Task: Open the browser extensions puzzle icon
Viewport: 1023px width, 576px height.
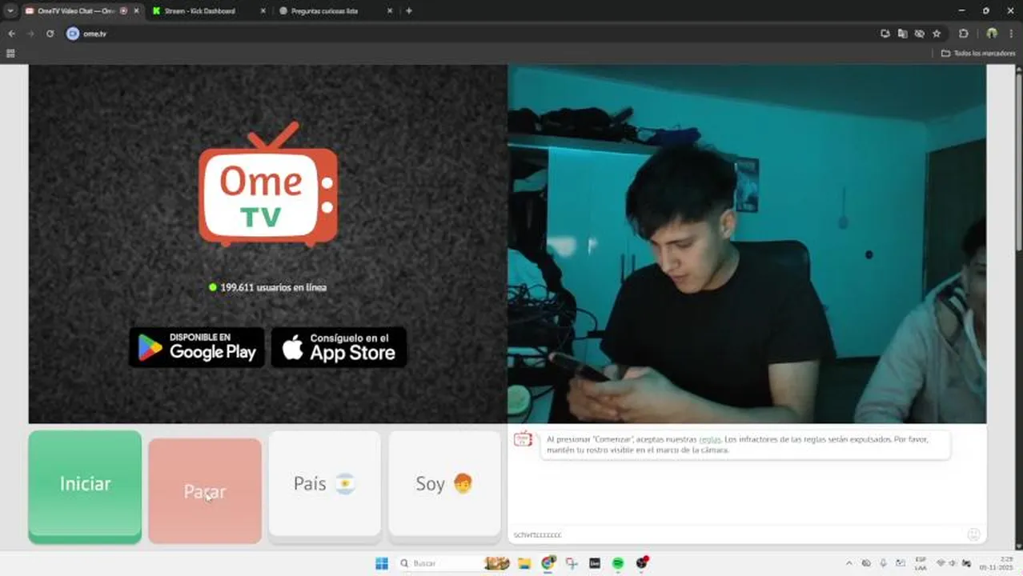Action: pyautogui.click(x=964, y=34)
